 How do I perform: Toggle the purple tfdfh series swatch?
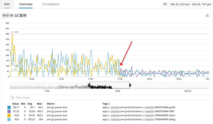[9, 112]
